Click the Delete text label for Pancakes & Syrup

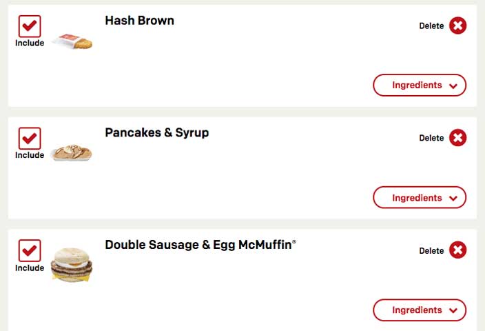click(431, 139)
